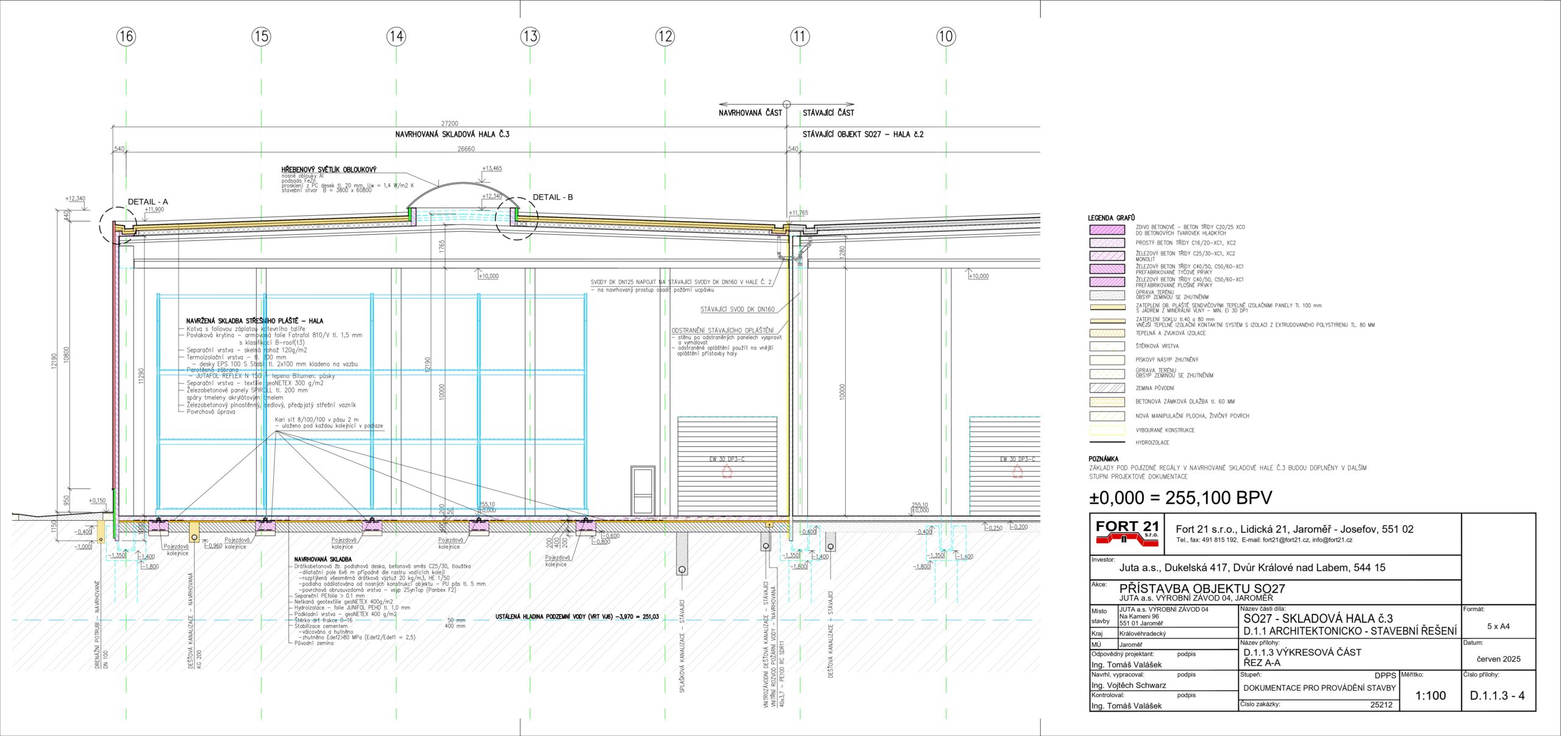Image resolution: width=1561 pixels, height=736 pixels.
Task: Click the ±0,000 = 255,100 BPV text
Action: coord(1181,498)
